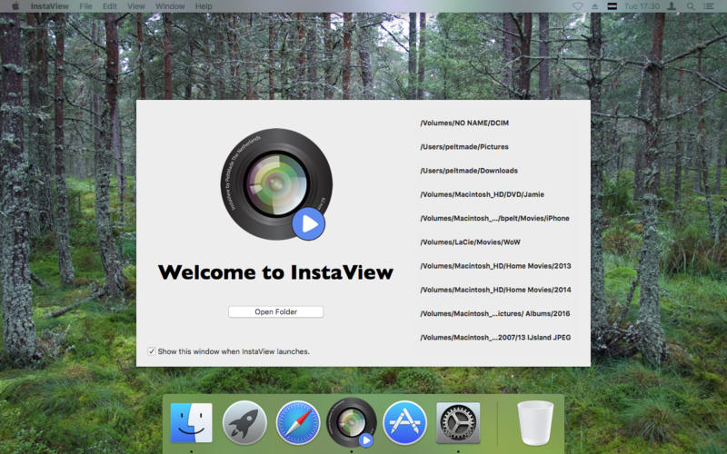Open System Preferences gear in dock

point(458,423)
